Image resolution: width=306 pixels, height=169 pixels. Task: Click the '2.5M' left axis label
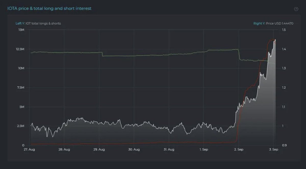(21, 126)
